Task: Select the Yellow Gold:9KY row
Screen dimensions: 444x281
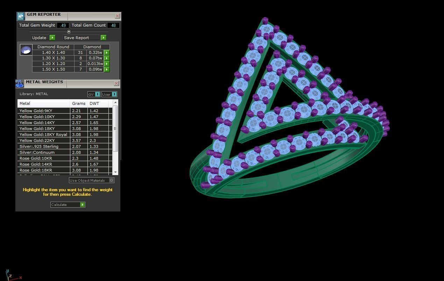Action: point(65,111)
